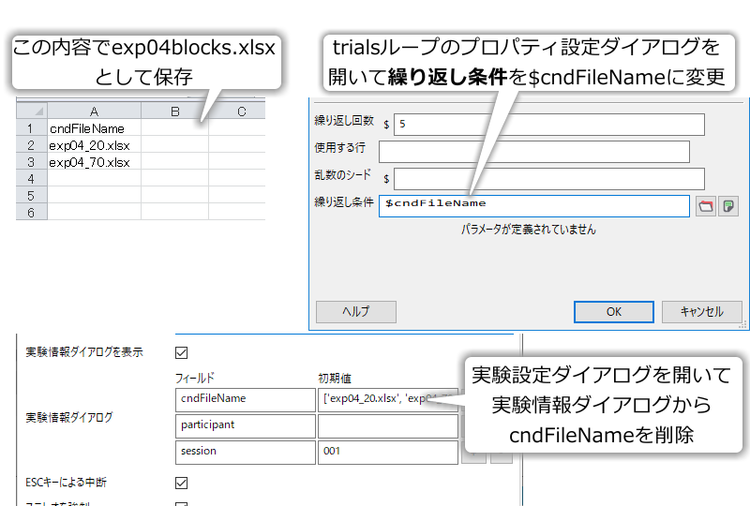
Task: Click the green-sheet icon next to 繰り返し条件 field
Action: pyautogui.click(x=728, y=206)
